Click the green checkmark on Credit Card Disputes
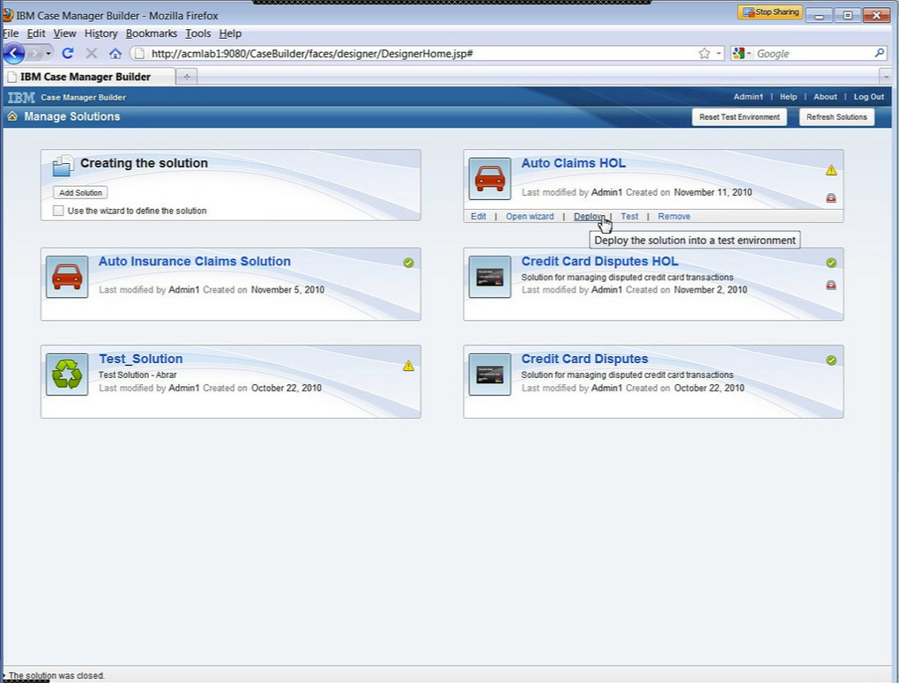The image size is (899, 683). tap(830, 359)
